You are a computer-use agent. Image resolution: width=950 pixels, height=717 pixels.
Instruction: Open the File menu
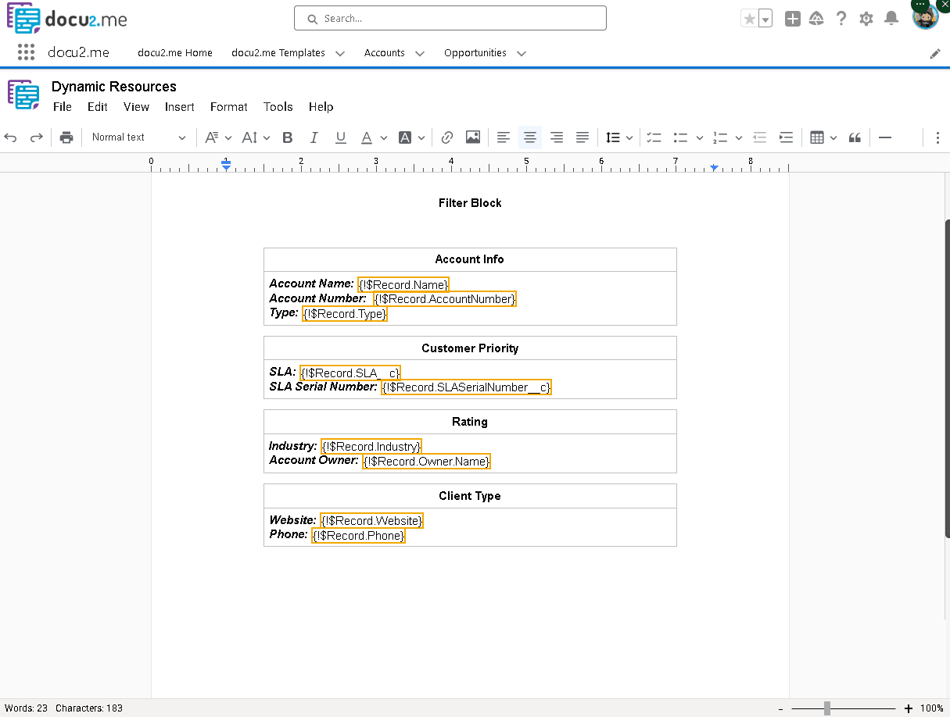coord(63,107)
